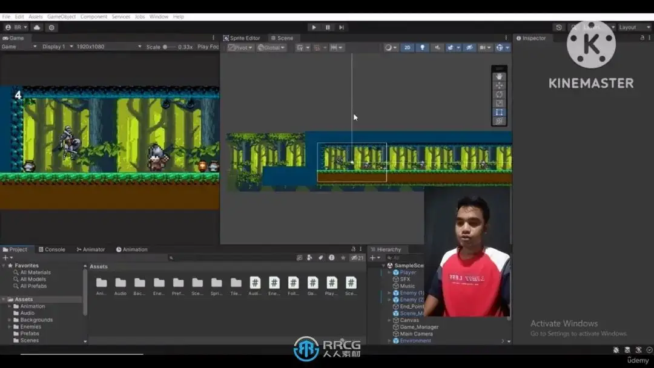Viewport: 654px width, 368px height.
Task: Select the Play... script asset
Action: pos(332,286)
